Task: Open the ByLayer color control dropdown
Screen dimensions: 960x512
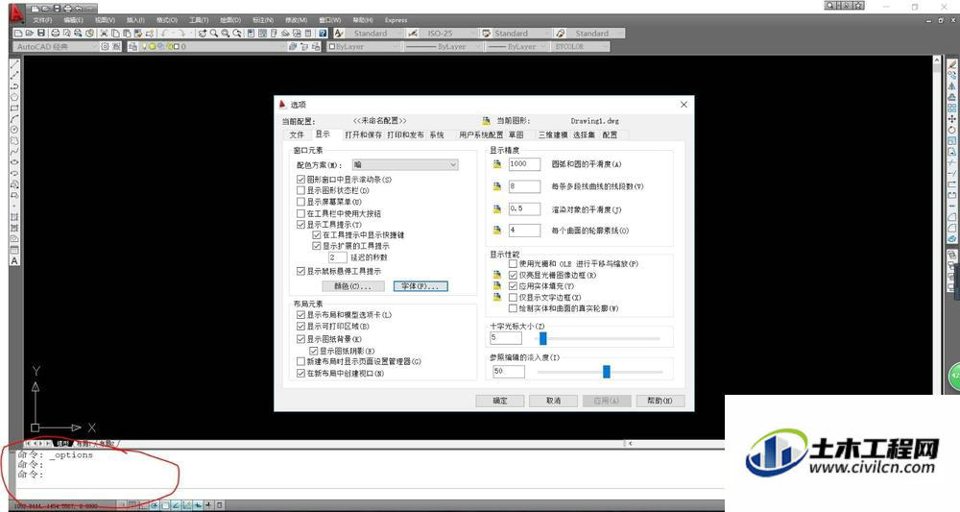Action: click(x=365, y=46)
